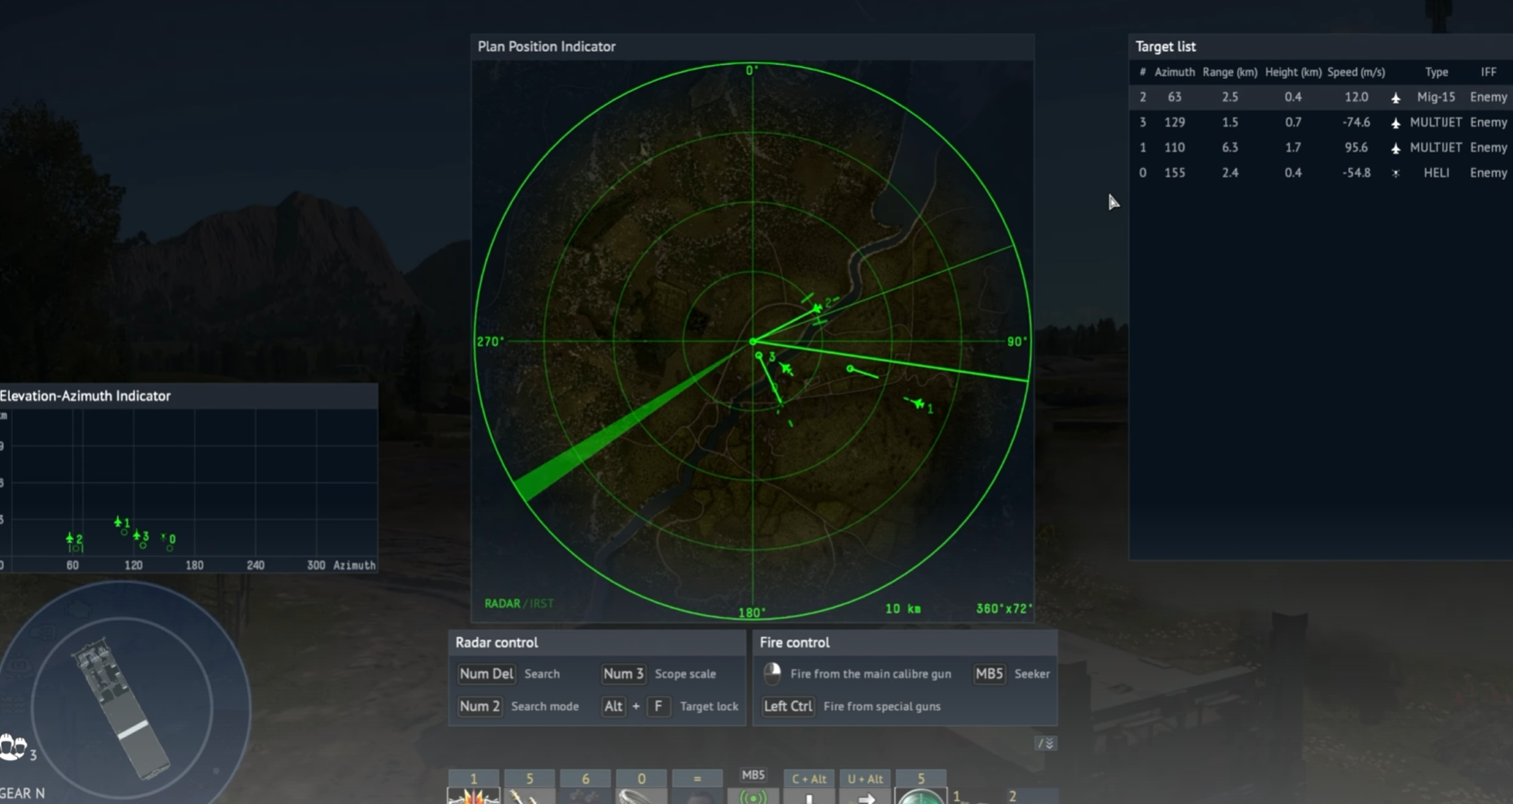Click the 360°x72° scan area label
The width and height of the screenshot is (1513, 804).
click(x=1003, y=609)
